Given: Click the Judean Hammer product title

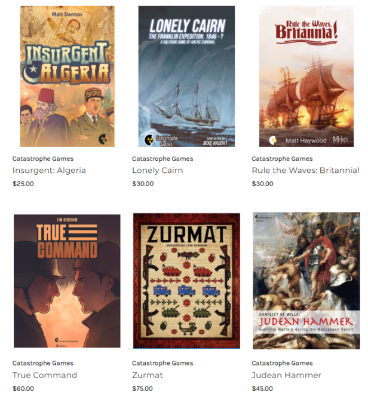Looking at the screenshot, I should (287, 375).
